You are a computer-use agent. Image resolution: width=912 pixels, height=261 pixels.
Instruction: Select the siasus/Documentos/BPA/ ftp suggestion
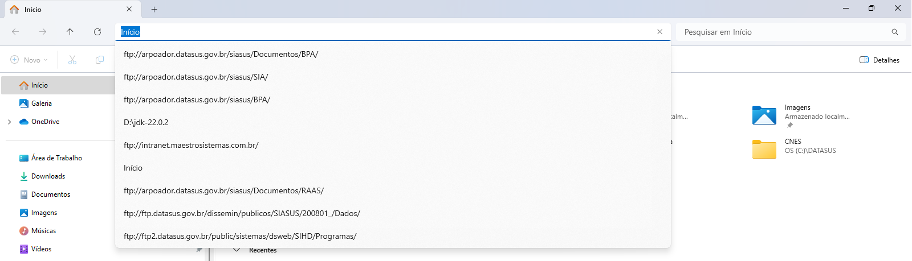393,54
